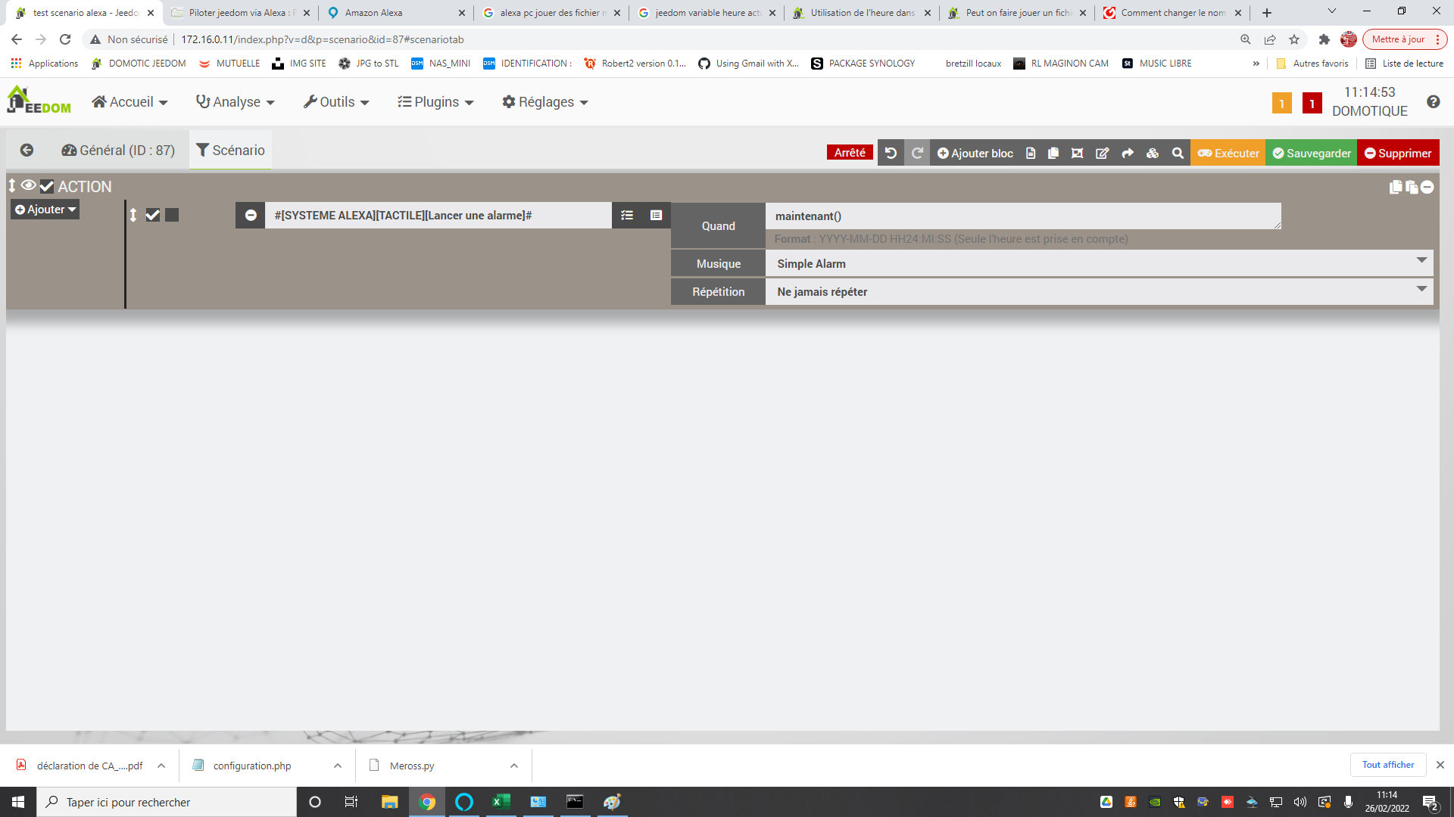Image resolution: width=1454 pixels, height=817 pixels.
Task: Click the orange Exécuter button
Action: coord(1228,153)
